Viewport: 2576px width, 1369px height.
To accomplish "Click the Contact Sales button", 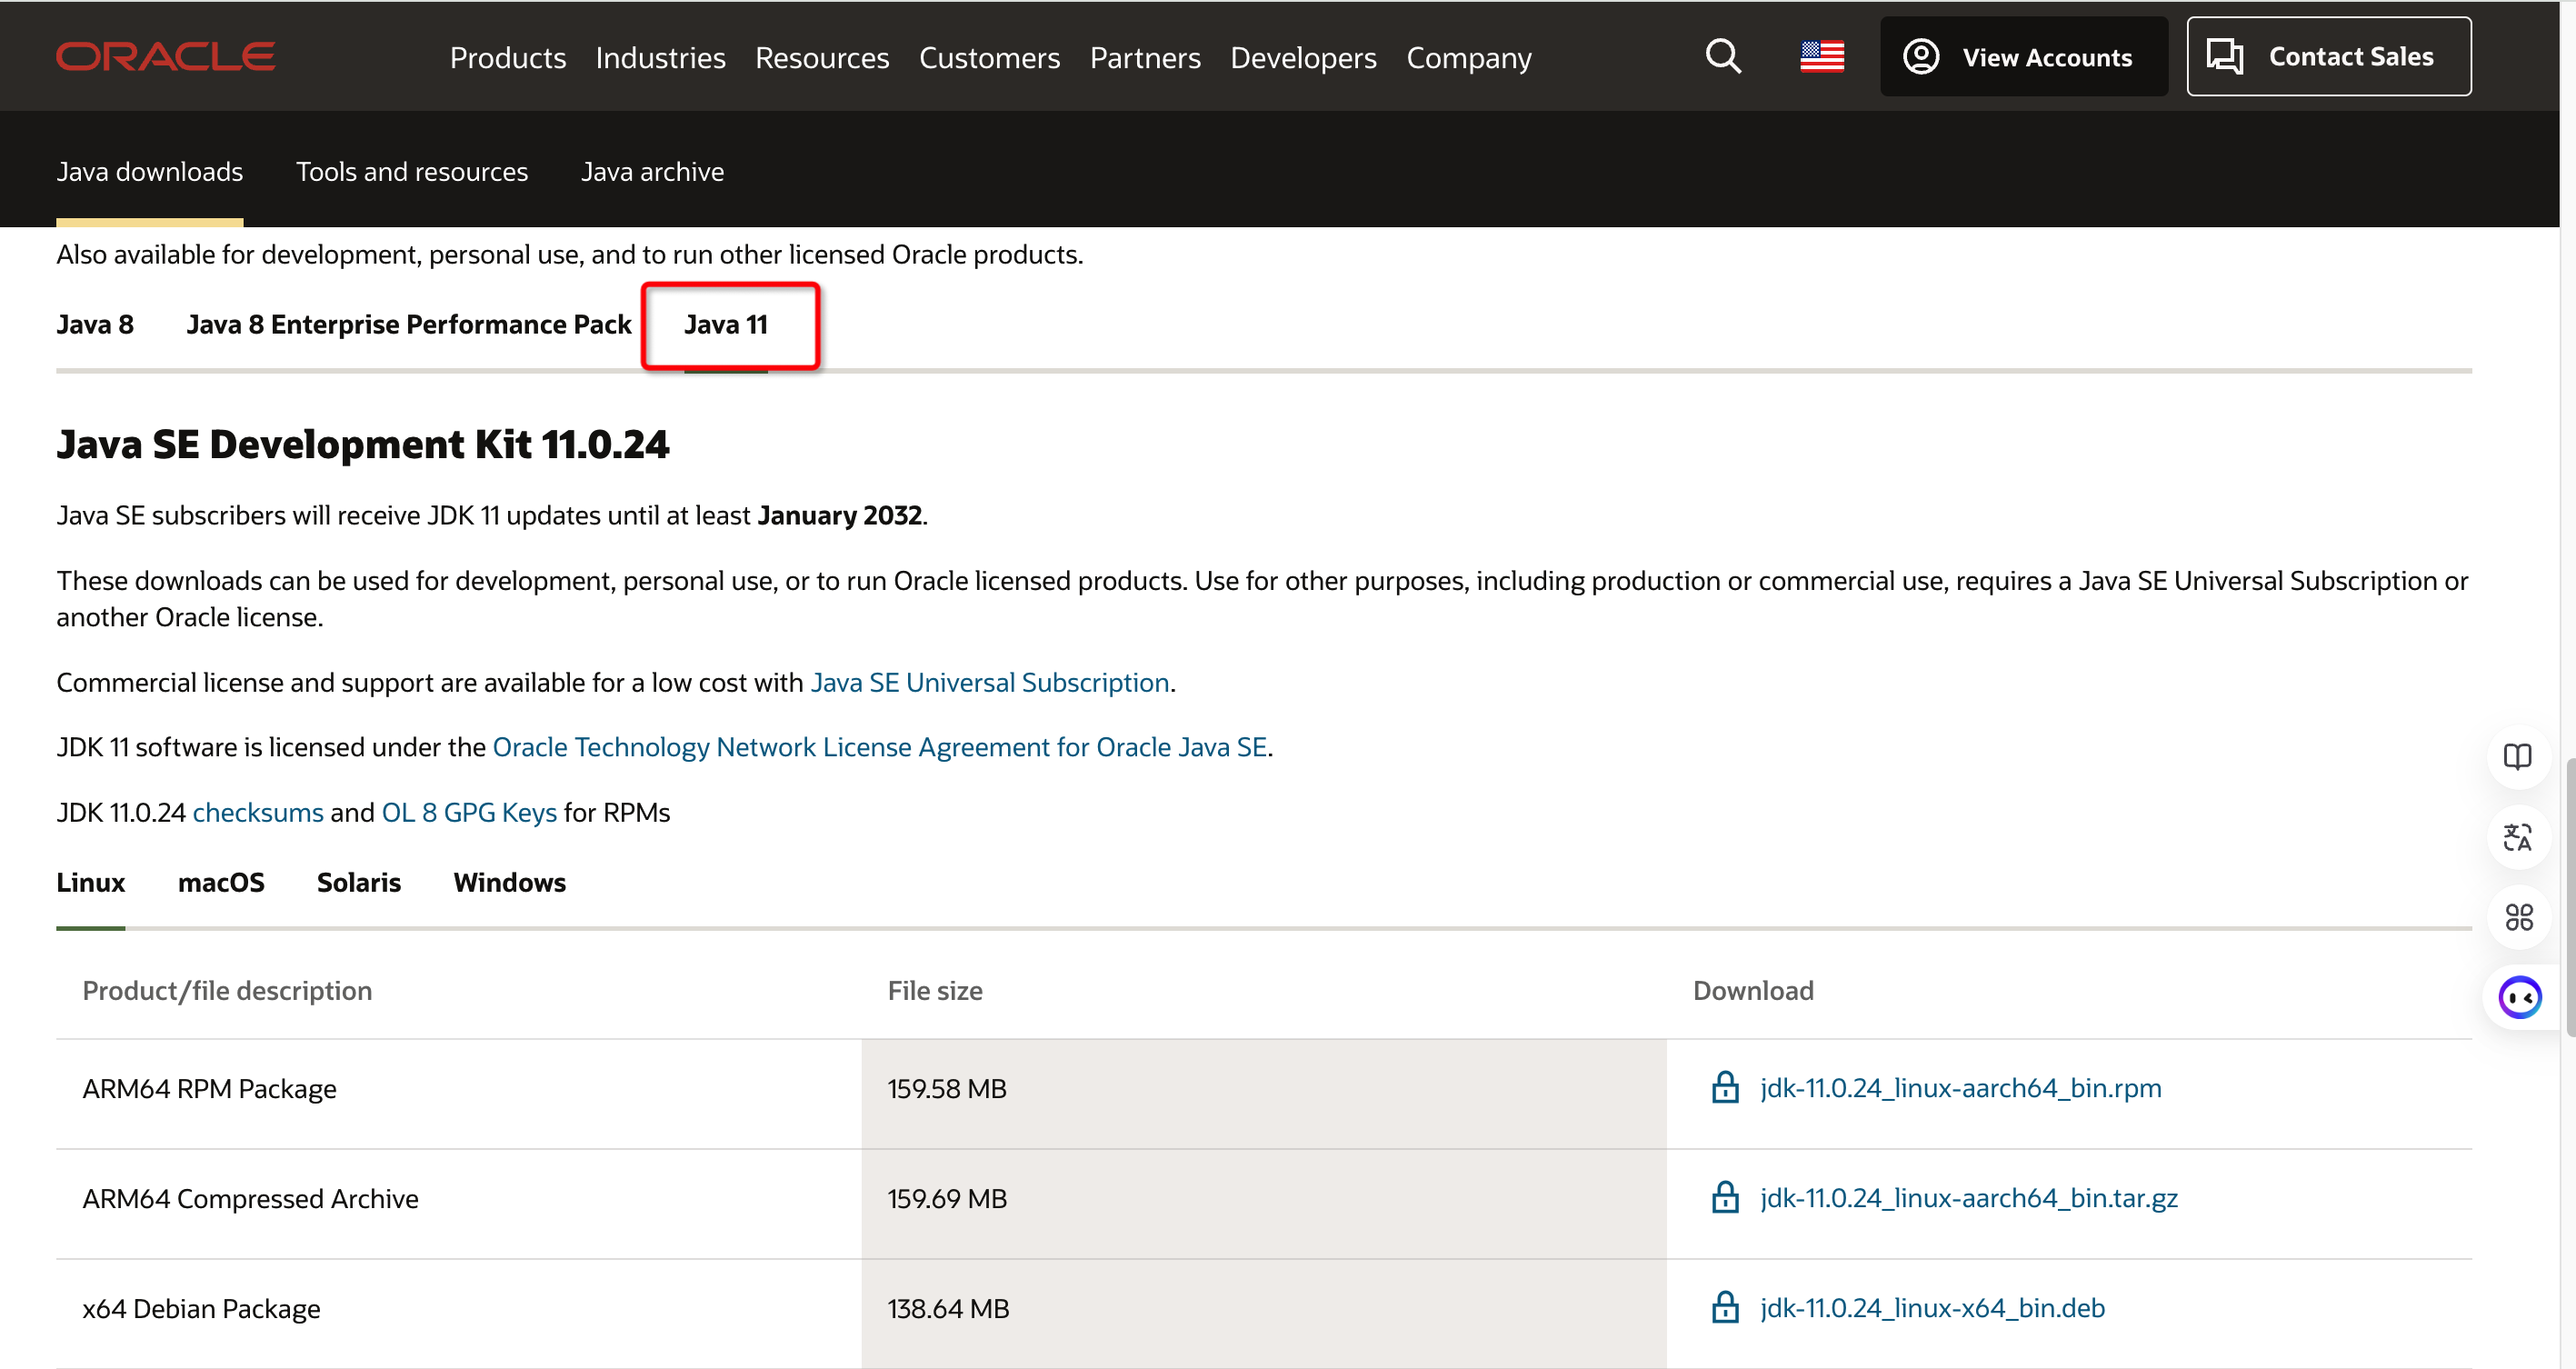I will 2328,57.
